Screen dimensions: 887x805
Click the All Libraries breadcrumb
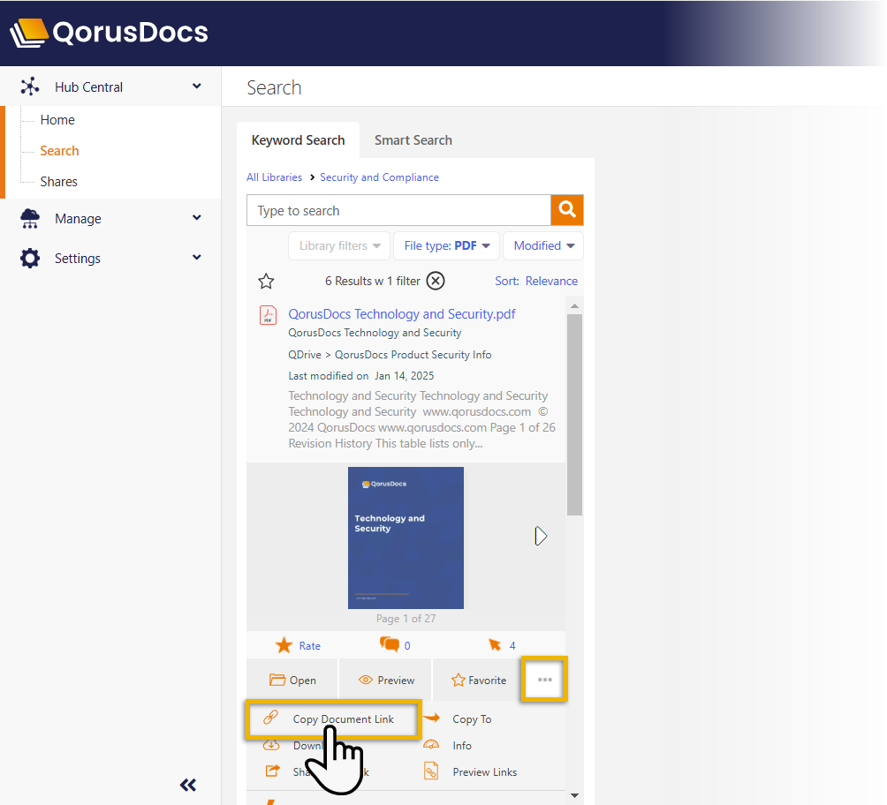point(275,177)
